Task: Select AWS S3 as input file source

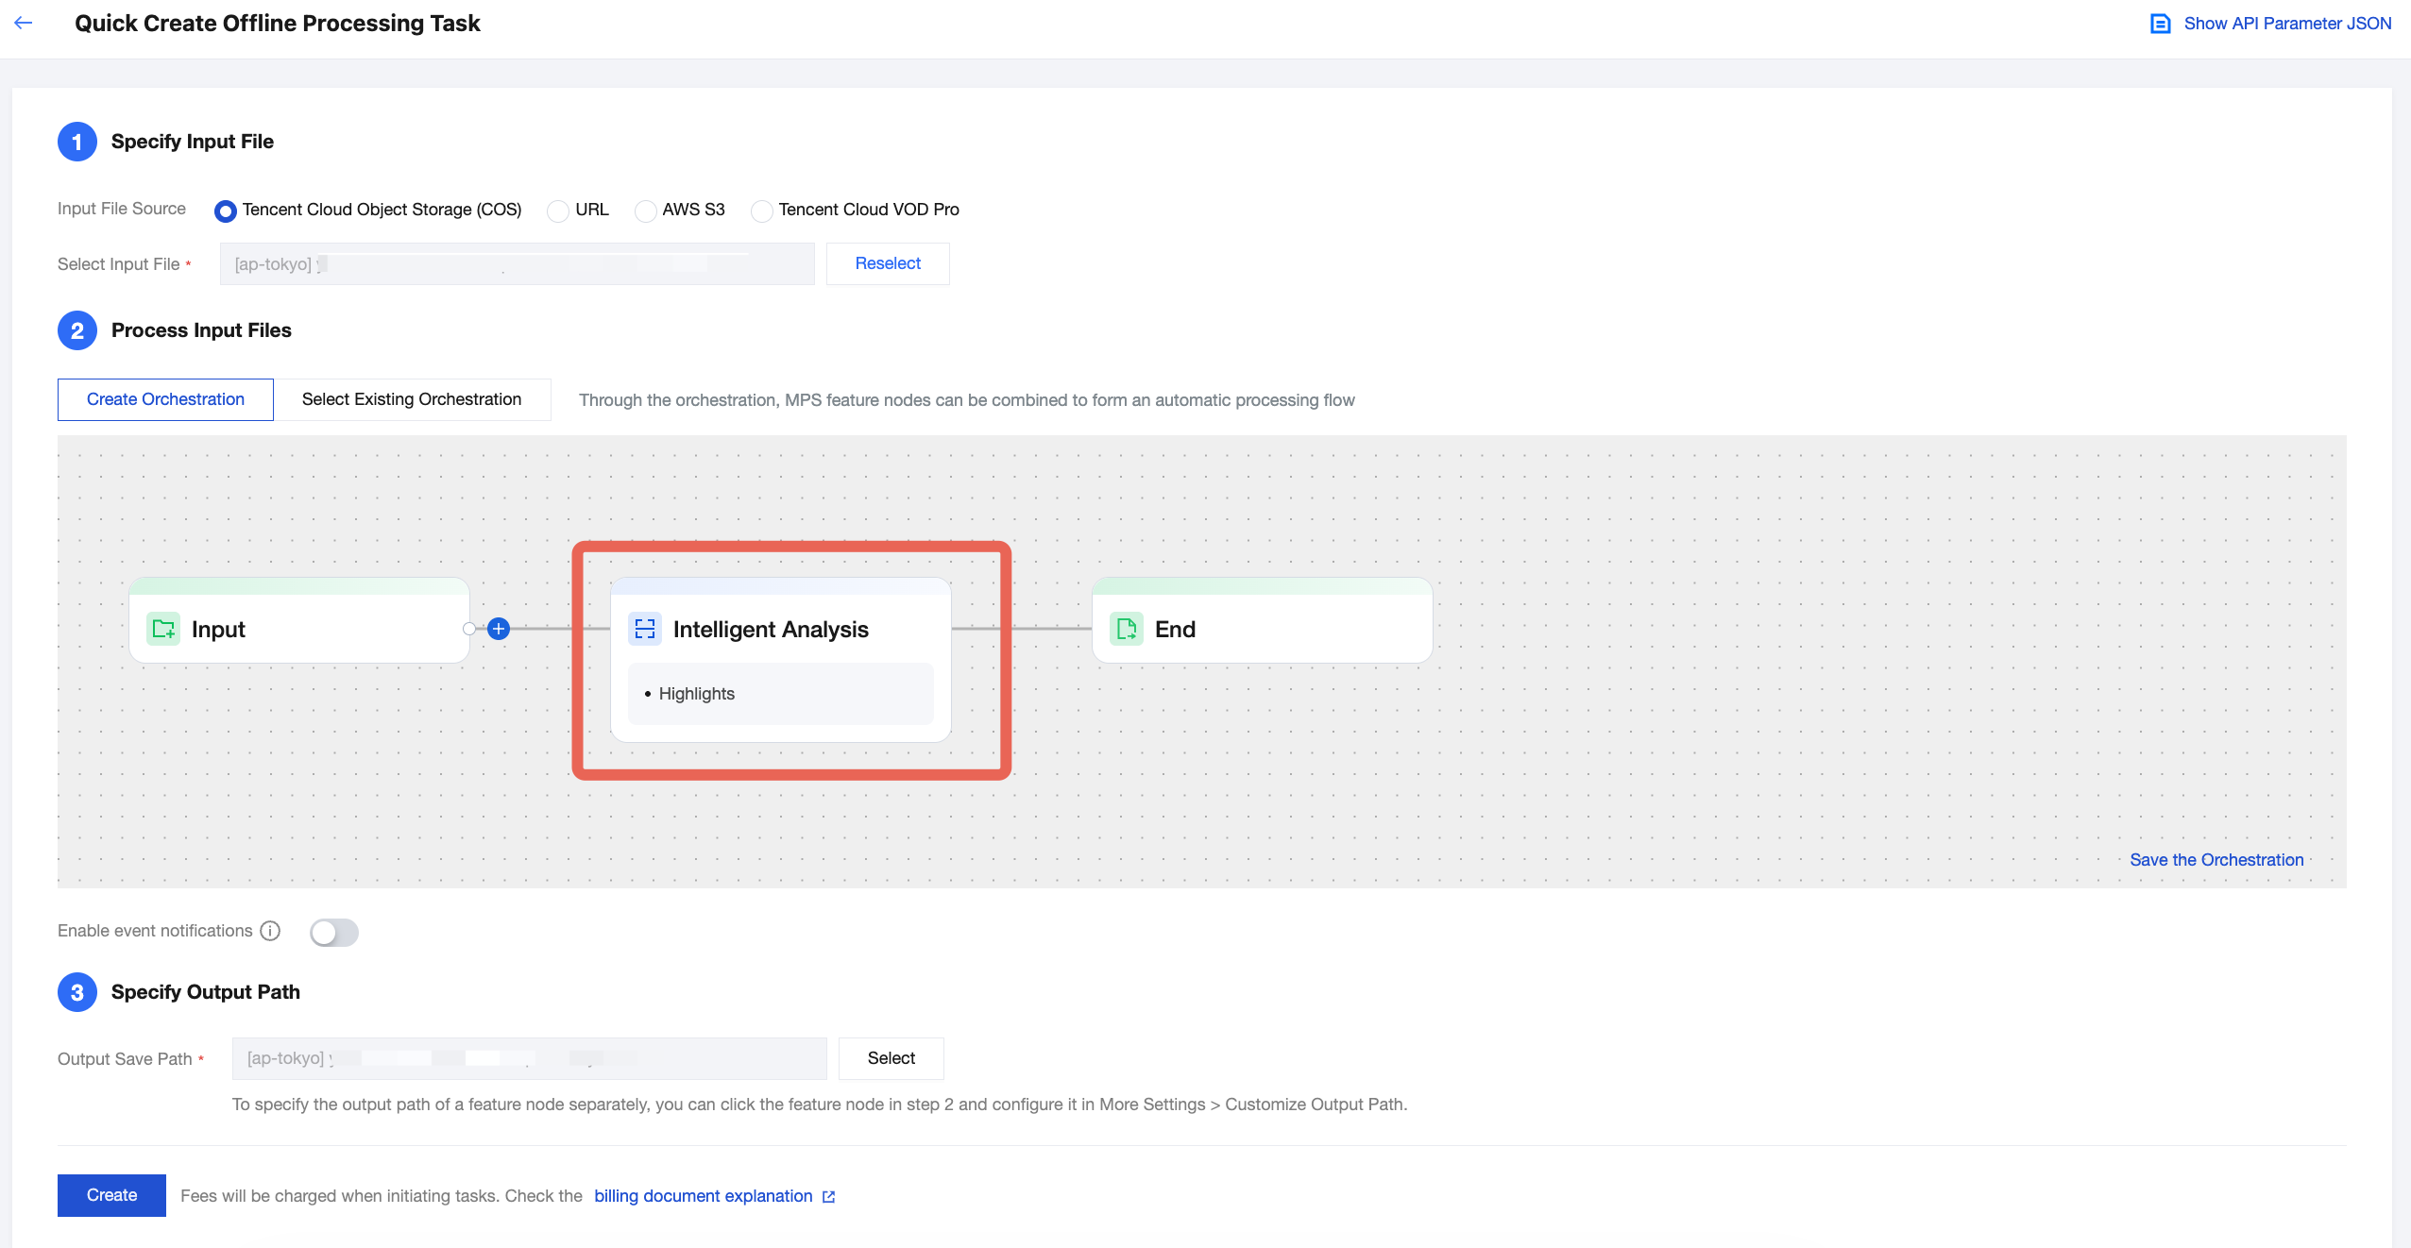Action: click(645, 211)
